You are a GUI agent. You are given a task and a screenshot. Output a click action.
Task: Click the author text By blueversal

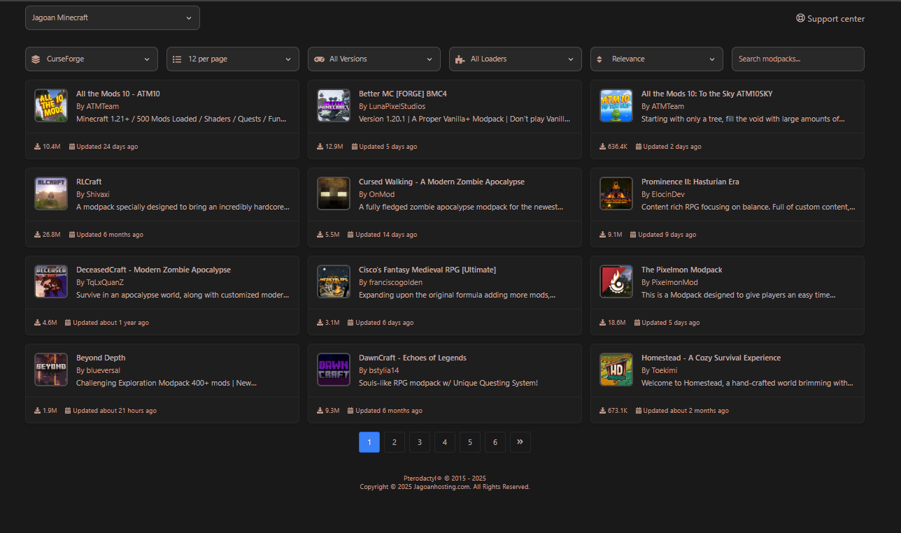(100, 370)
